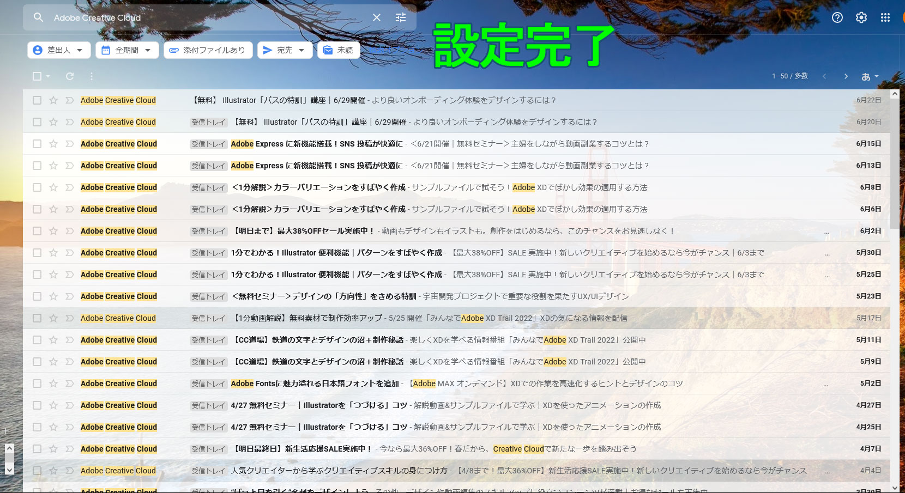
Task: Open the three-dot more options menu
Action: 92,76
